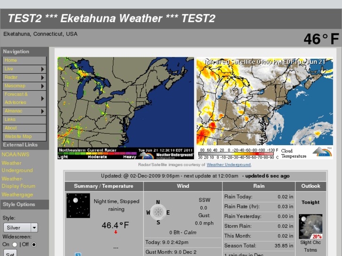Go to the About page
The image size is (342, 256).
(x=24, y=128)
